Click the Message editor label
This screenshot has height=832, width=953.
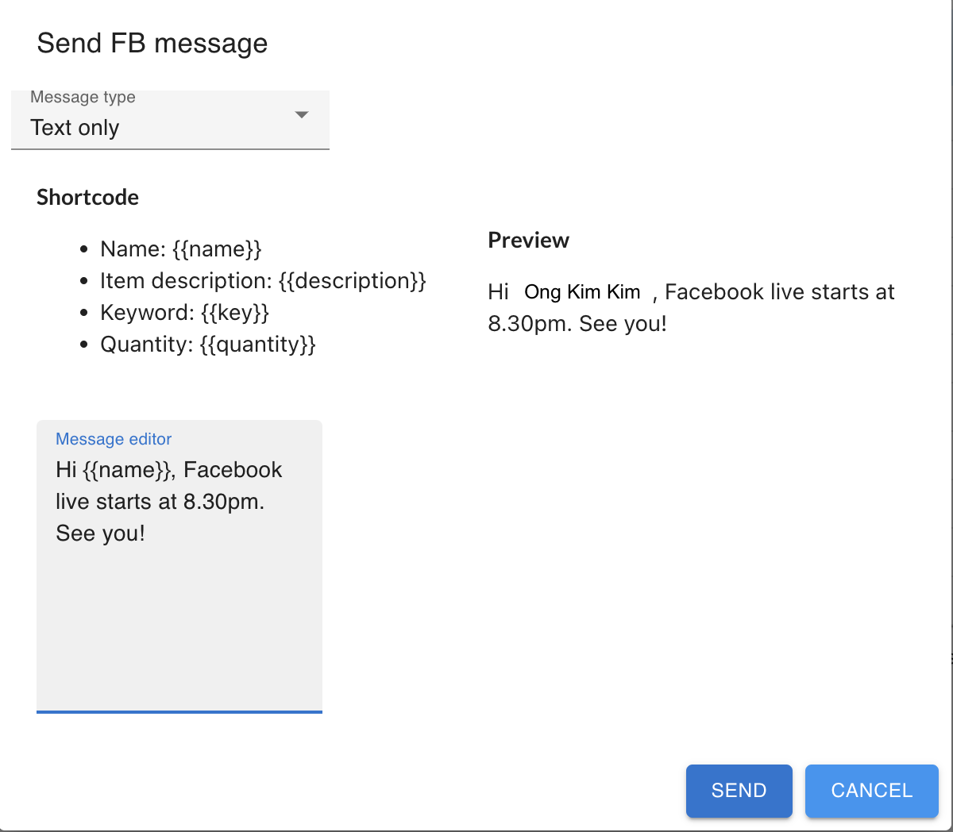tap(114, 439)
